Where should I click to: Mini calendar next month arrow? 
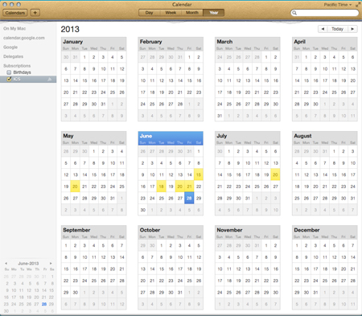click(51, 264)
